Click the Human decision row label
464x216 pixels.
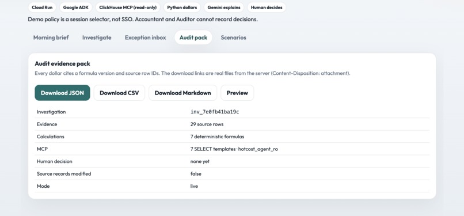click(x=55, y=161)
